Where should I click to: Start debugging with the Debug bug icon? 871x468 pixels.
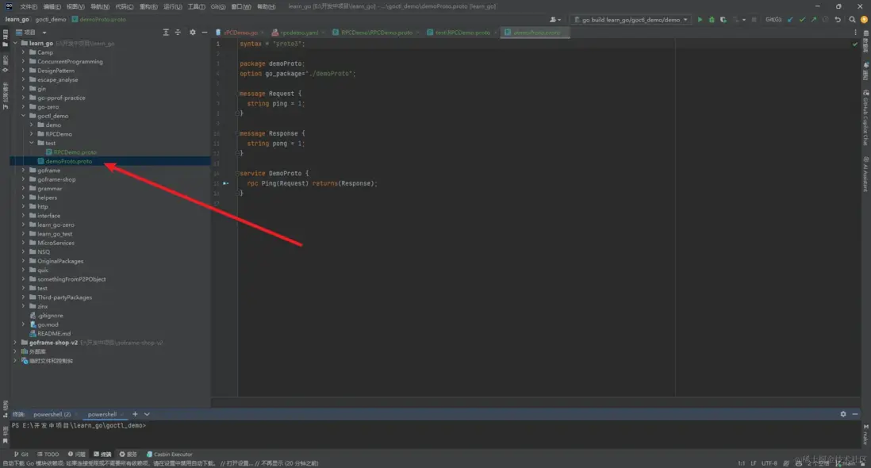click(x=712, y=20)
